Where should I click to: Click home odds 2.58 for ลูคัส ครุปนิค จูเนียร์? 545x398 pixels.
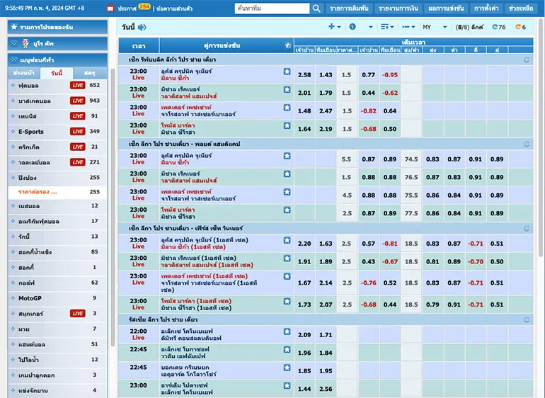[x=304, y=75]
